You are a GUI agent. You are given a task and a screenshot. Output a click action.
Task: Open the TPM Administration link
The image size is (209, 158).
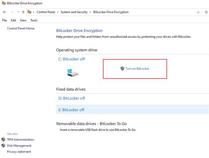(x=20, y=140)
